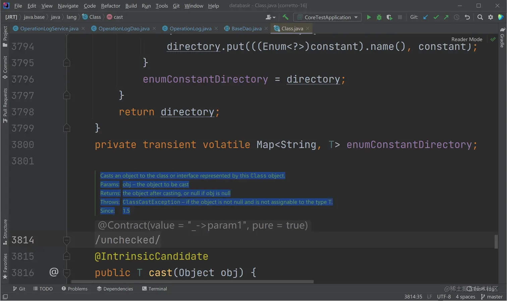Click the cast method breadcrumb
Image resolution: width=507 pixels, height=301 pixels.
pos(115,17)
